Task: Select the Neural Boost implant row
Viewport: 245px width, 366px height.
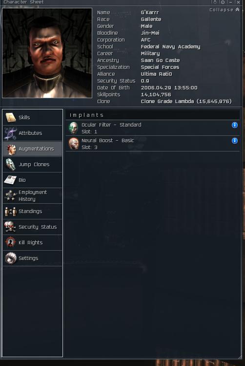Action: pyautogui.click(x=153, y=144)
